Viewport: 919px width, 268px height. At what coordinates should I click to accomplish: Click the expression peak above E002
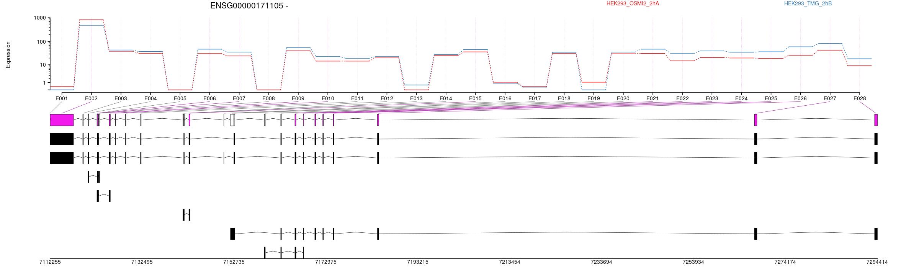tap(91, 20)
